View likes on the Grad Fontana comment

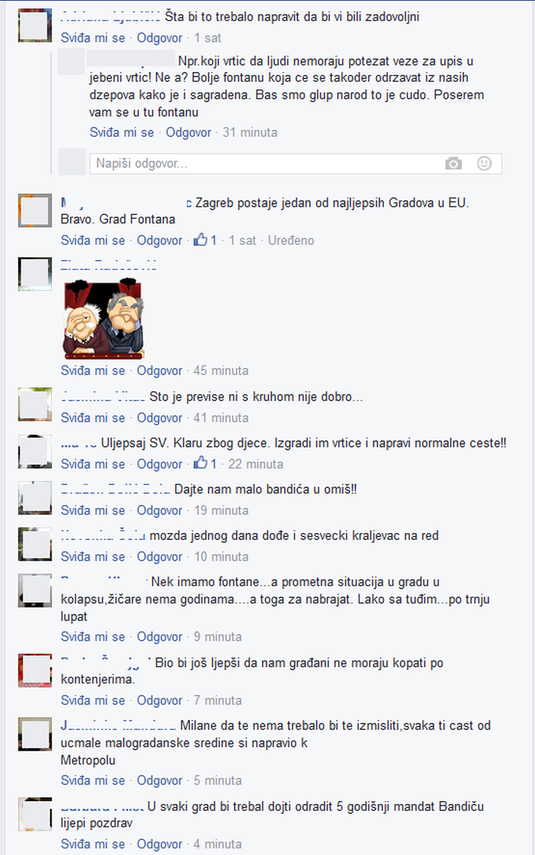205,240
